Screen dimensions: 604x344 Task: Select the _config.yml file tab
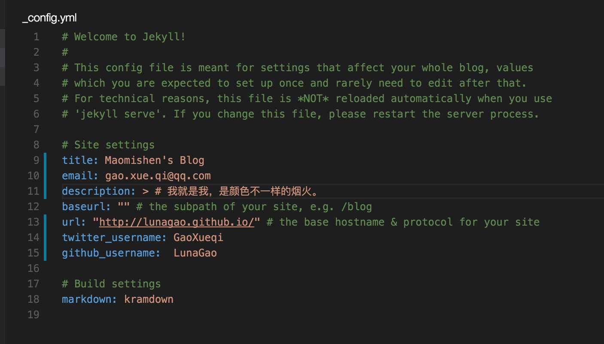(49, 18)
